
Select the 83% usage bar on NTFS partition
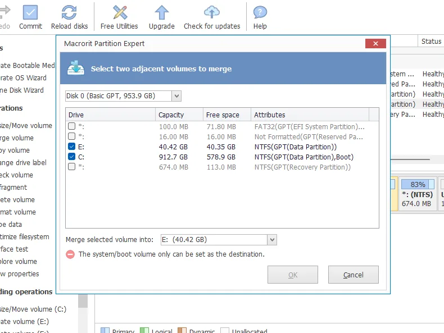(x=418, y=184)
